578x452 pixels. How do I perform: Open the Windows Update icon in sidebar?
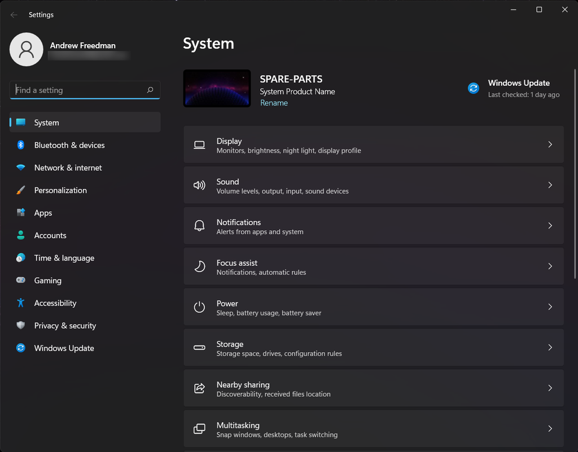pos(21,348)
